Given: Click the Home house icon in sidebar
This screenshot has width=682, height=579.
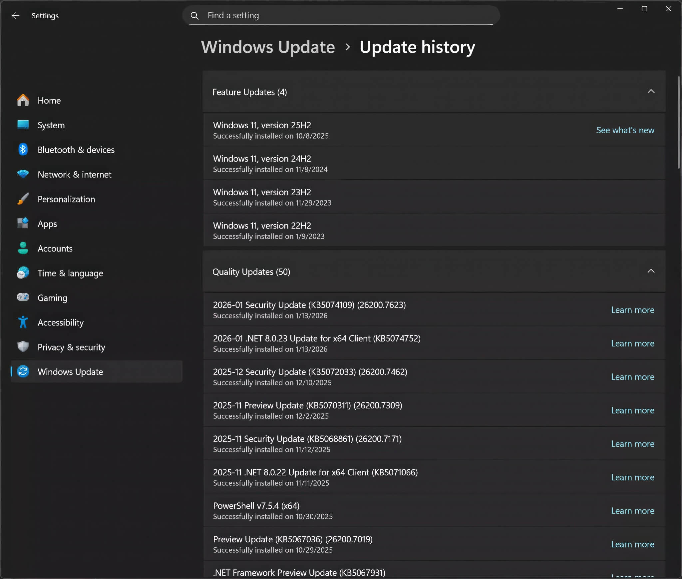Looking at the screenshot, I should pos(23,100).
